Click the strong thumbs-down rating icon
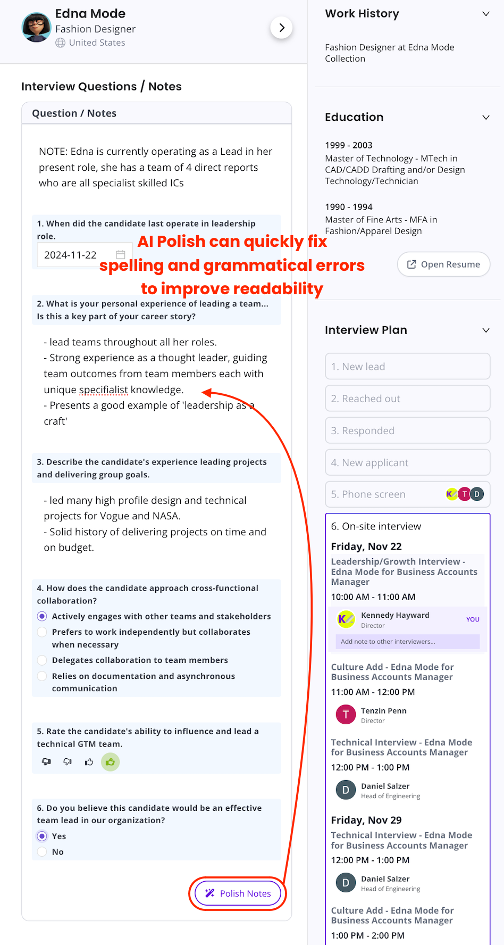The image size is (504, 945). pyautogui.click(x=46, y=762)
